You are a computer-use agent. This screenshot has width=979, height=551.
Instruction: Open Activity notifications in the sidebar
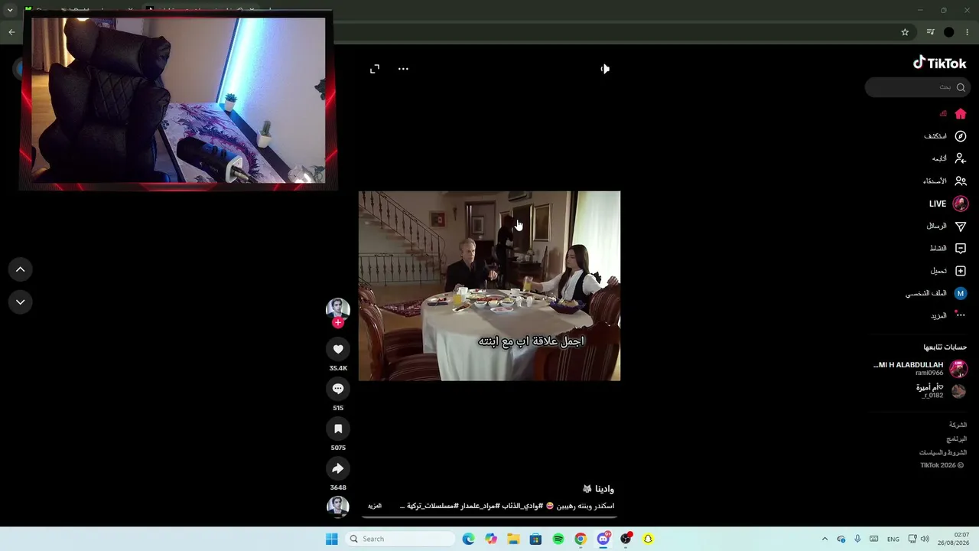pyautogui.click(x=948, y=248)
